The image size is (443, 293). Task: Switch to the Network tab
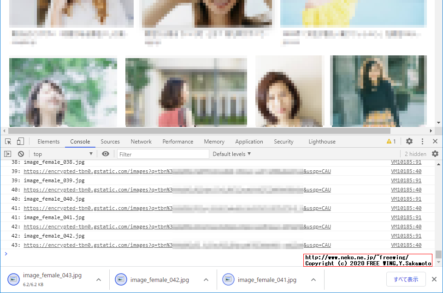click(141, 142)
